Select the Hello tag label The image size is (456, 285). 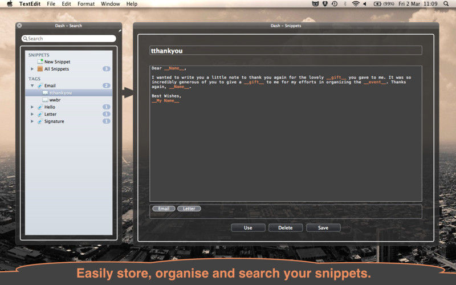click(50, 107)
